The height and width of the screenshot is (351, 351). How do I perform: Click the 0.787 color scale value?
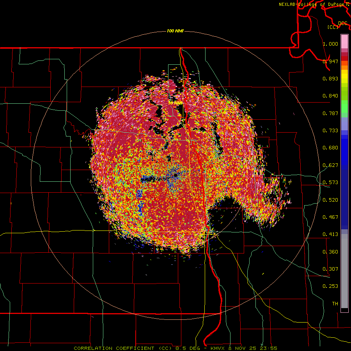click(330, 113)
